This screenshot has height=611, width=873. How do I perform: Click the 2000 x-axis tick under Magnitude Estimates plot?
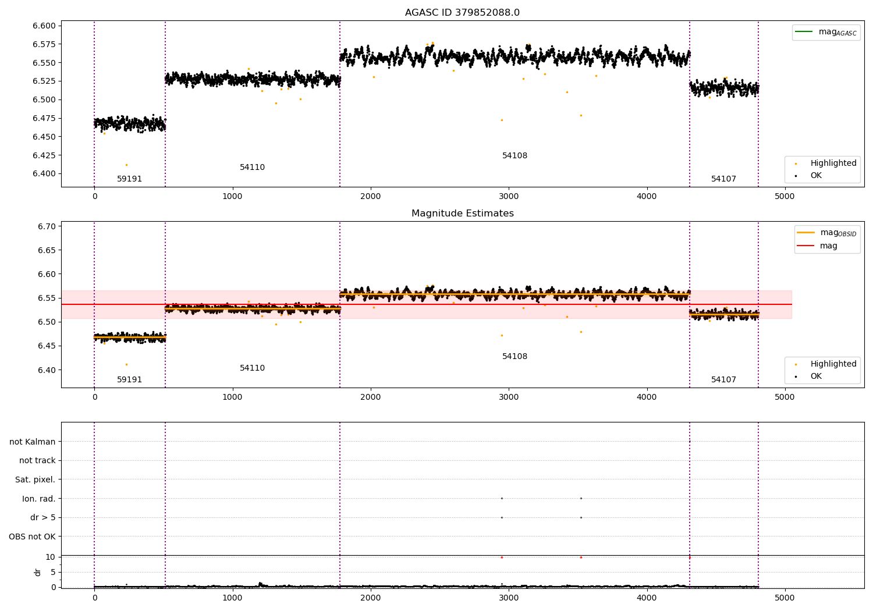(371, 397)
